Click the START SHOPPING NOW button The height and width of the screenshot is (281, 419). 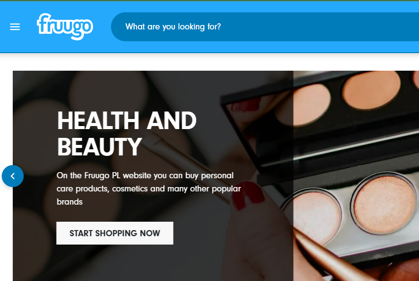pos(115,233)
